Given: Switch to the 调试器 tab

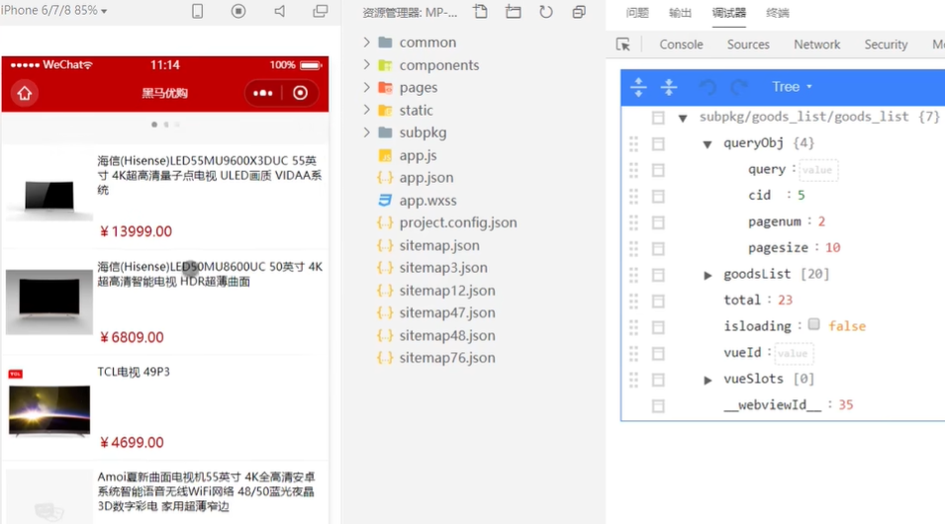Looking at the screenshot, I should (728, 13).
